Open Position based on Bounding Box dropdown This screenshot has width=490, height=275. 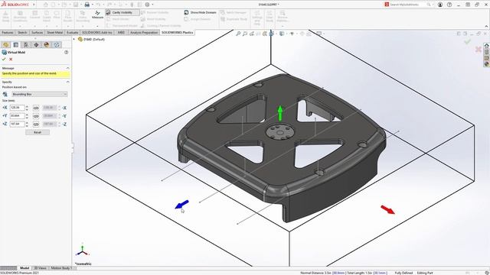(39, 94)
